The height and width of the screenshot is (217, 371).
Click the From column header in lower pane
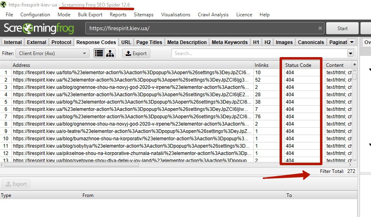point(183,195)
